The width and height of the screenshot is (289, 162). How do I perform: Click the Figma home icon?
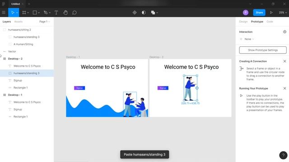[4, 4]
